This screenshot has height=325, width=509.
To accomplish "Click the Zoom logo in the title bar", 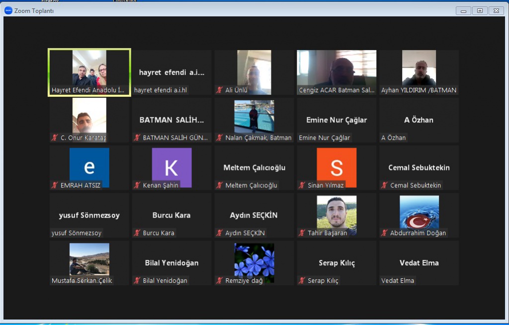I will pos(8,10).
